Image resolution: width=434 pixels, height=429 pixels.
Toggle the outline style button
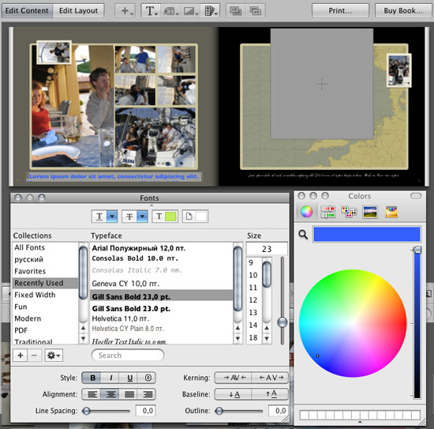(148, 378)
